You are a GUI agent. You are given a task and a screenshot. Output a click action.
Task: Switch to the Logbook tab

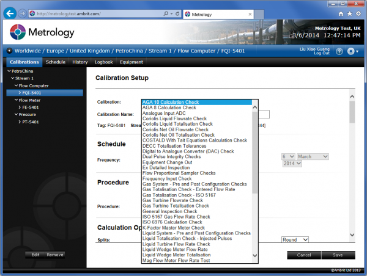(104, 62)
